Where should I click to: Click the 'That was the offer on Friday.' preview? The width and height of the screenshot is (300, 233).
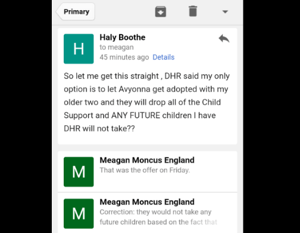[145, 170]
